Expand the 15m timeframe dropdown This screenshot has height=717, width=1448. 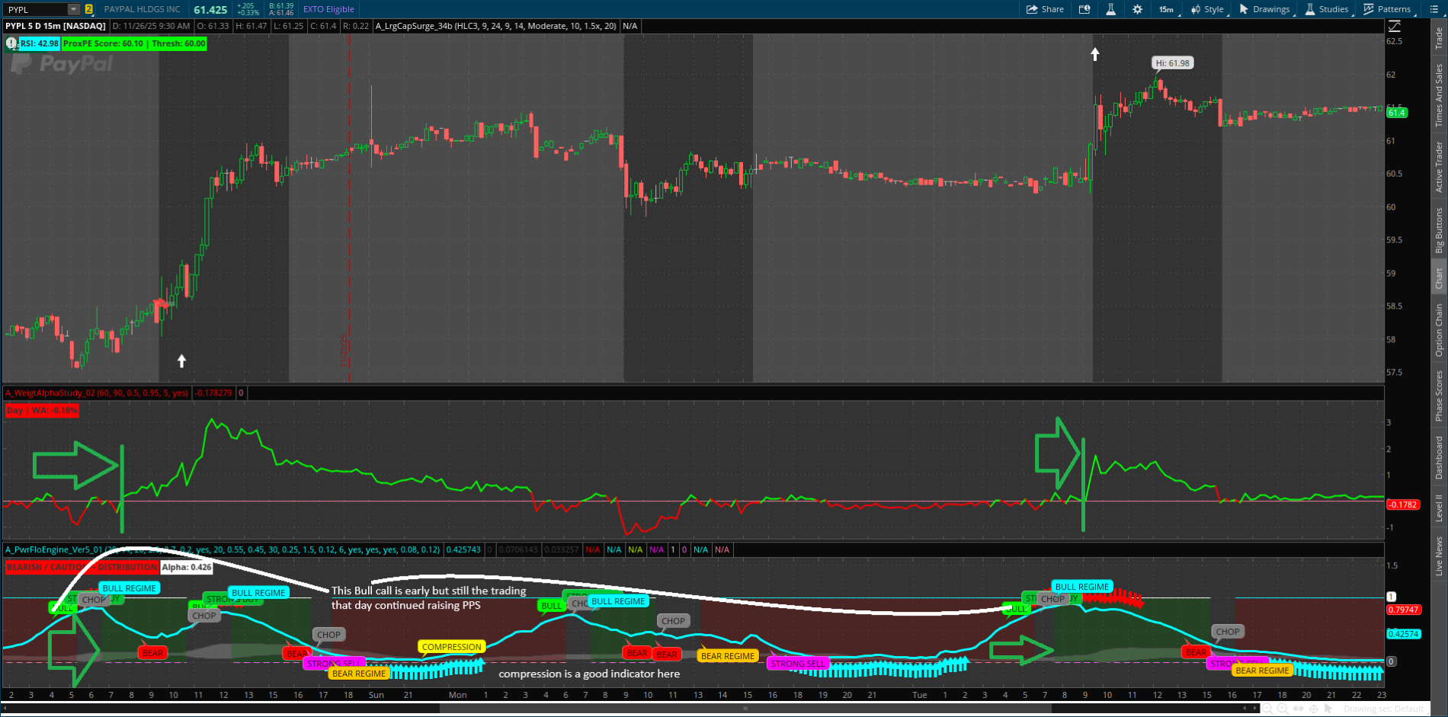pos(1168,9)
